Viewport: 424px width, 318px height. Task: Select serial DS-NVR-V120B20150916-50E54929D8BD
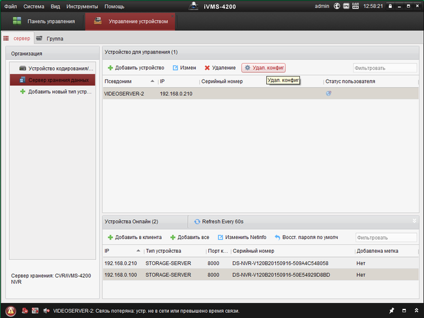(281, 275)
